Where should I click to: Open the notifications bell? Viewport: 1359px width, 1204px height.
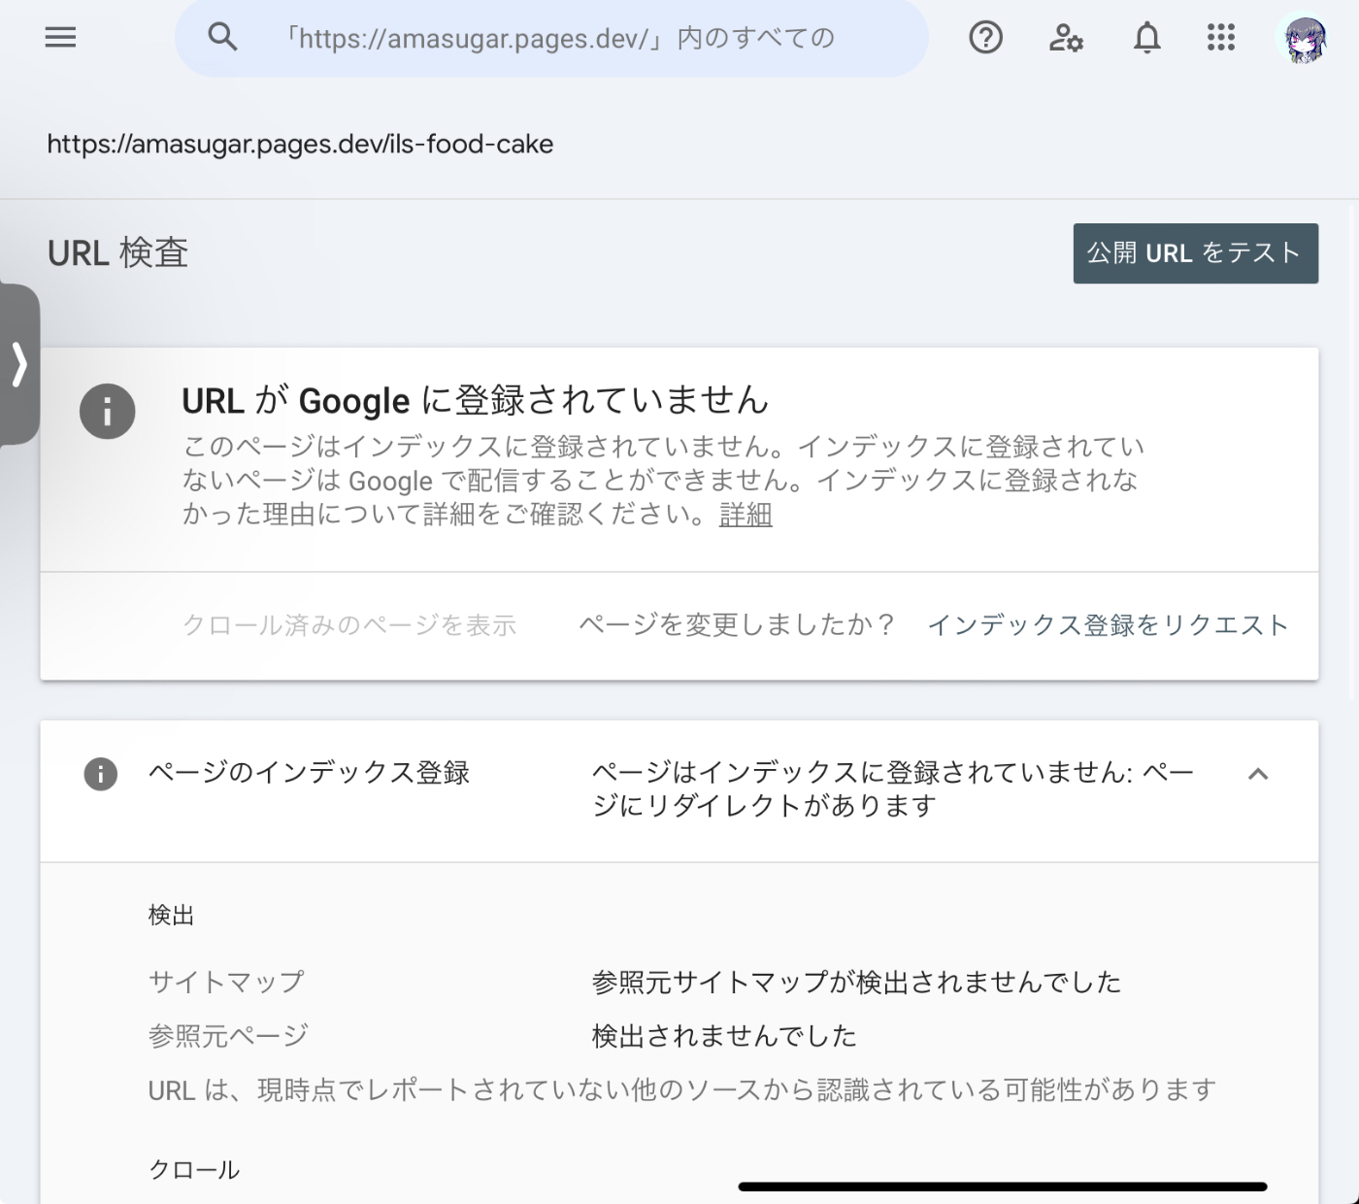(1147, 38)
